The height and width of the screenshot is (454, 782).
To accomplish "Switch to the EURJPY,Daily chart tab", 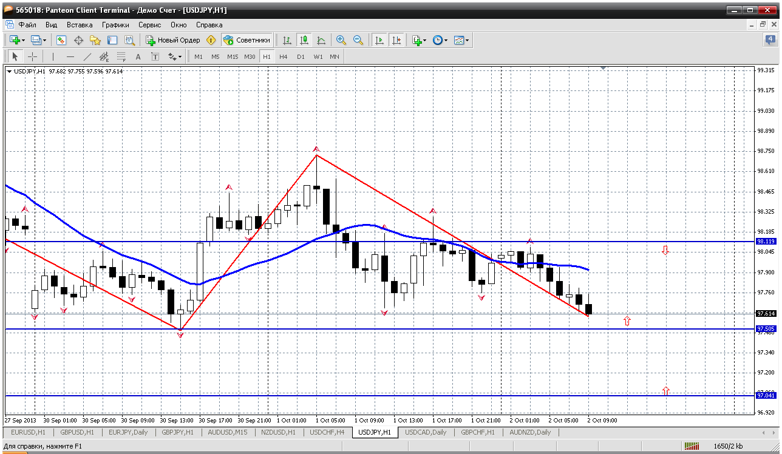I will (127, 432).
